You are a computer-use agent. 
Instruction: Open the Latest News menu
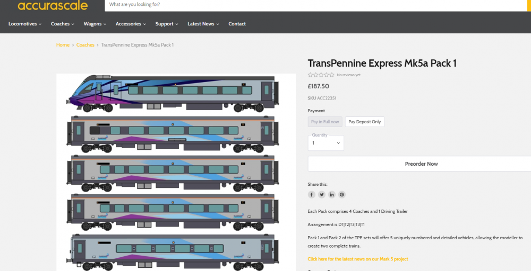(203, 24)
